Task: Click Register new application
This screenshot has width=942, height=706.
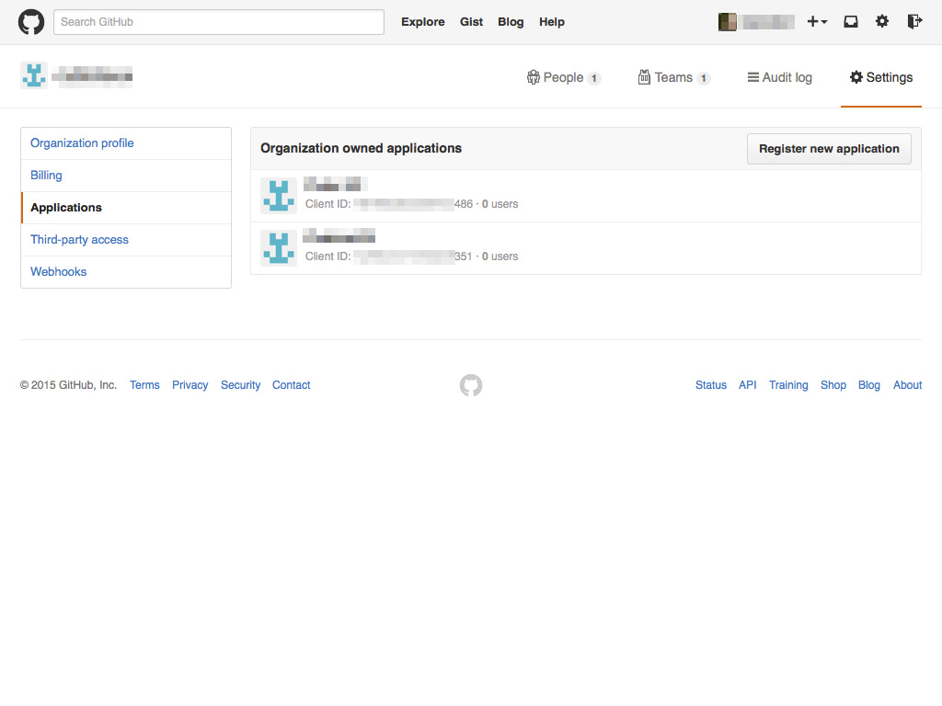Action: click(x=829, y=148)
